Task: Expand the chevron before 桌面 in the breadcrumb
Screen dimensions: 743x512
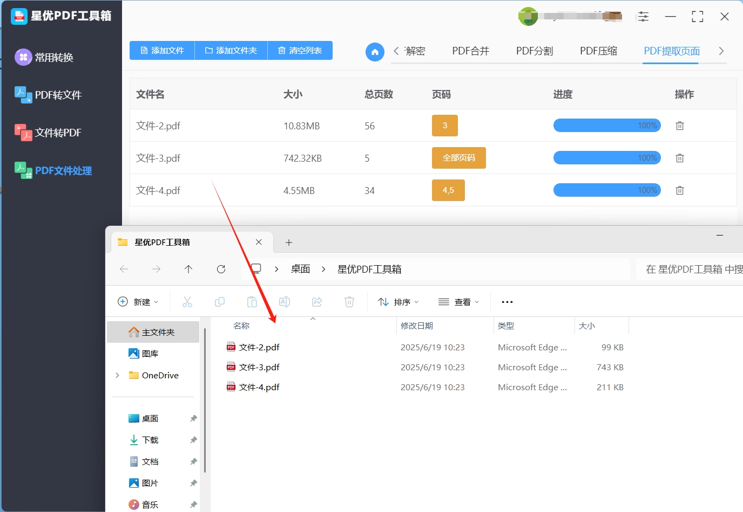Action: tap(276, 269)
